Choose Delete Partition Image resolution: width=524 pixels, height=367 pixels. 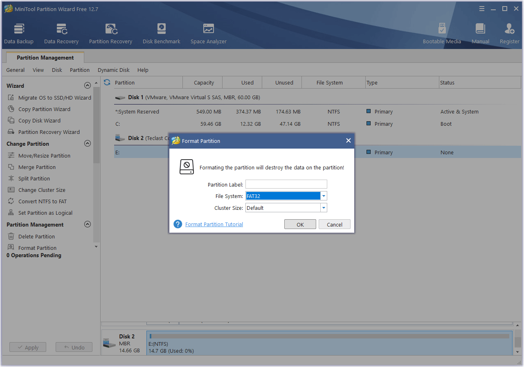point(31,236)
